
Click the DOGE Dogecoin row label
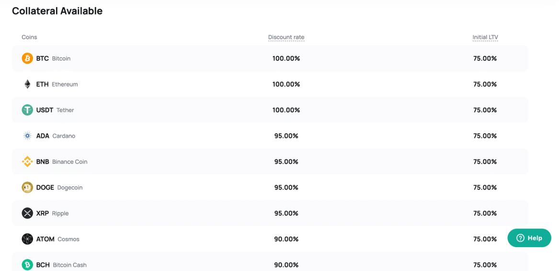59,188
